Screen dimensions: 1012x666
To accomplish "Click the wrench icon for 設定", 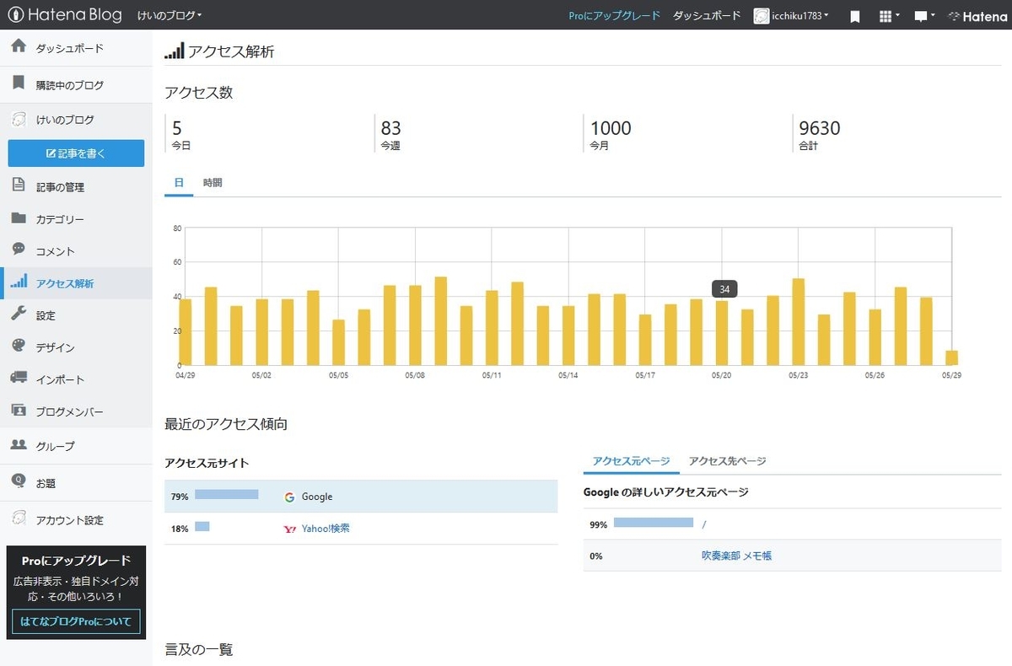I will point(19,314).
